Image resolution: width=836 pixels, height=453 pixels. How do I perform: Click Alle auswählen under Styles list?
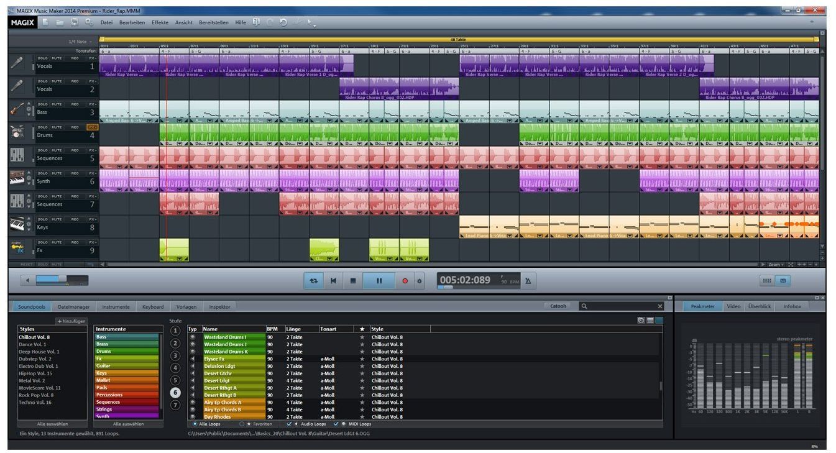point(53,424)
